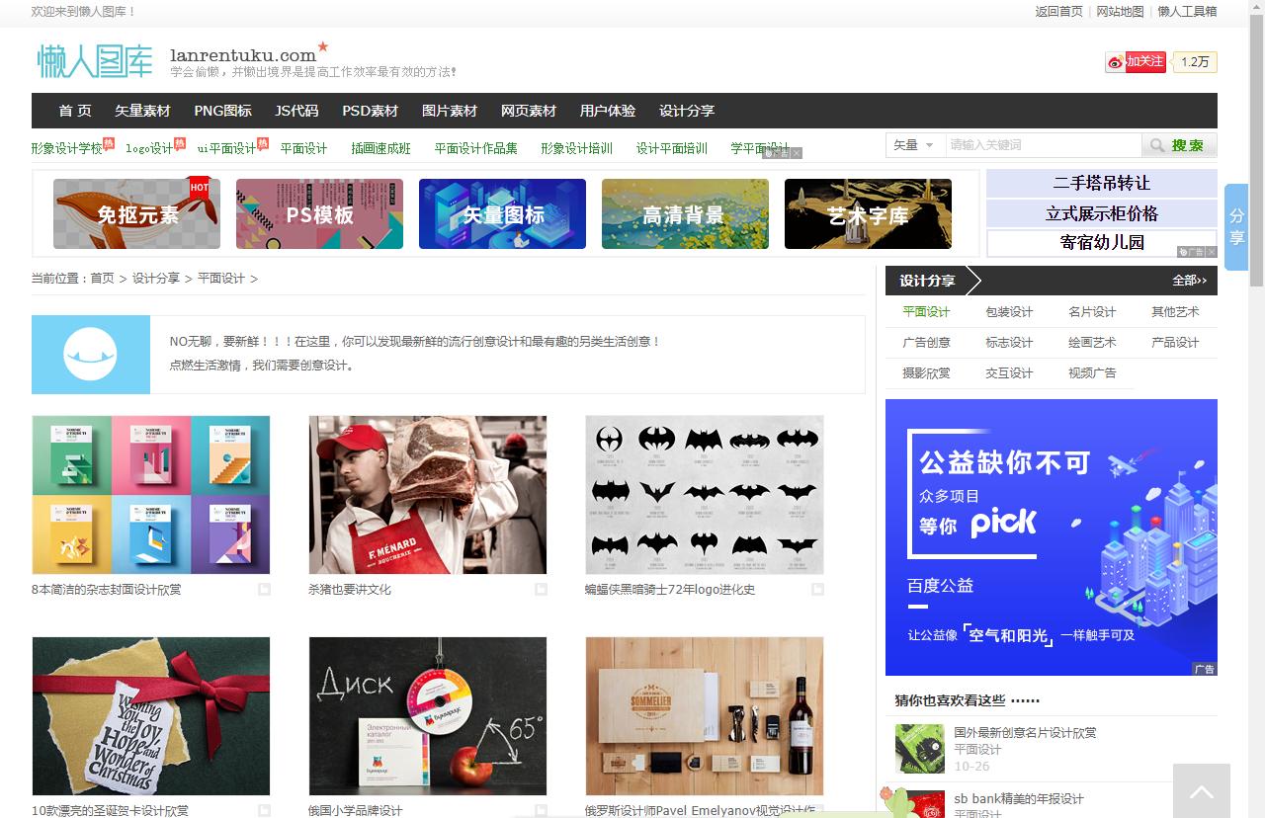Open the blue 分享 share tab on right edge

click(x=1235, y=223)
